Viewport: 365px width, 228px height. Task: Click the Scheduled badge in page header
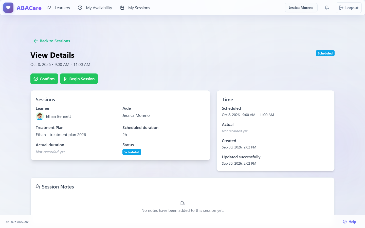click(325, 53)
